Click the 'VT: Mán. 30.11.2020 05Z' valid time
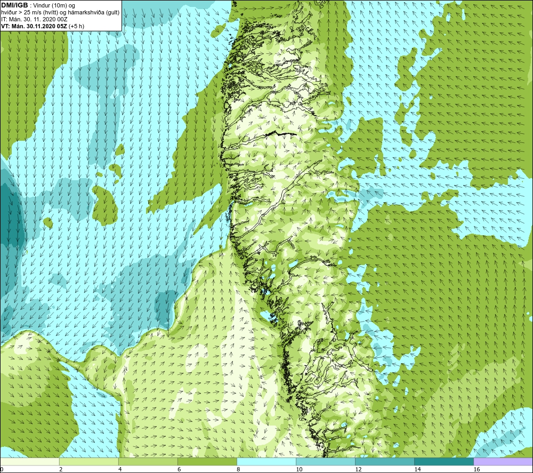The image size is (533, 473). [x=34, y=26]
